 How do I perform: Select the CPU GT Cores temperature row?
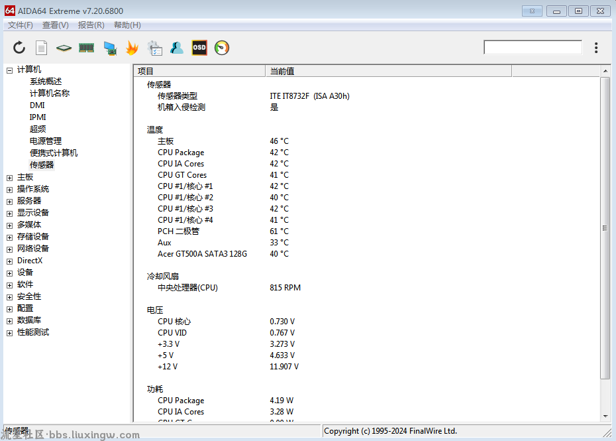click(368, 175)
